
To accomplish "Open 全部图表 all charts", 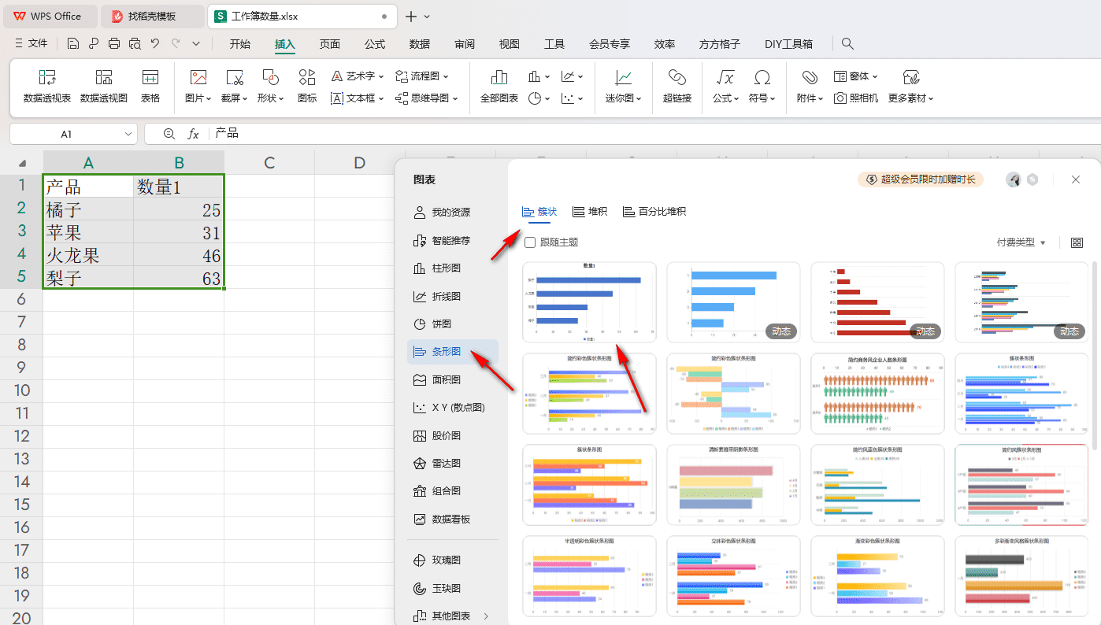I will point(499,87).
